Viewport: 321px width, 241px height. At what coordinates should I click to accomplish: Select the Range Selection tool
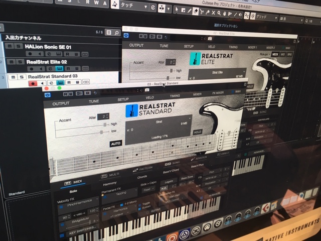(183, 10)
